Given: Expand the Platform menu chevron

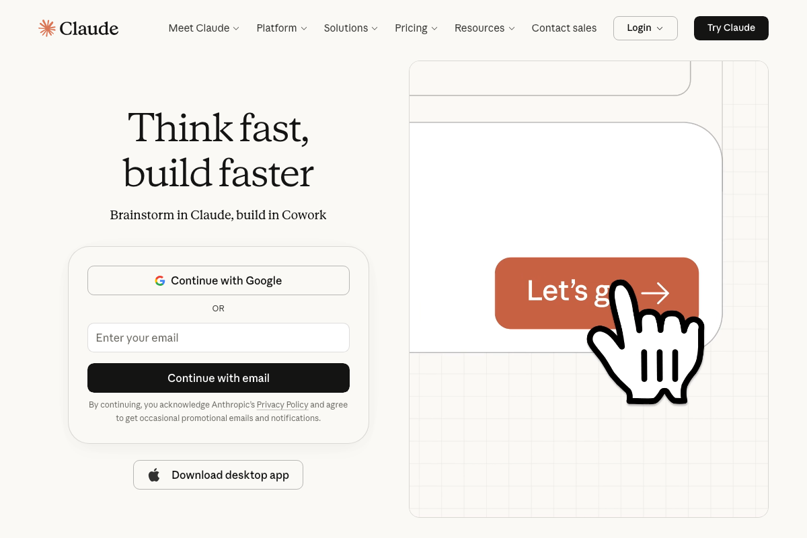Looking at the screenshot, I should point(304,28).
